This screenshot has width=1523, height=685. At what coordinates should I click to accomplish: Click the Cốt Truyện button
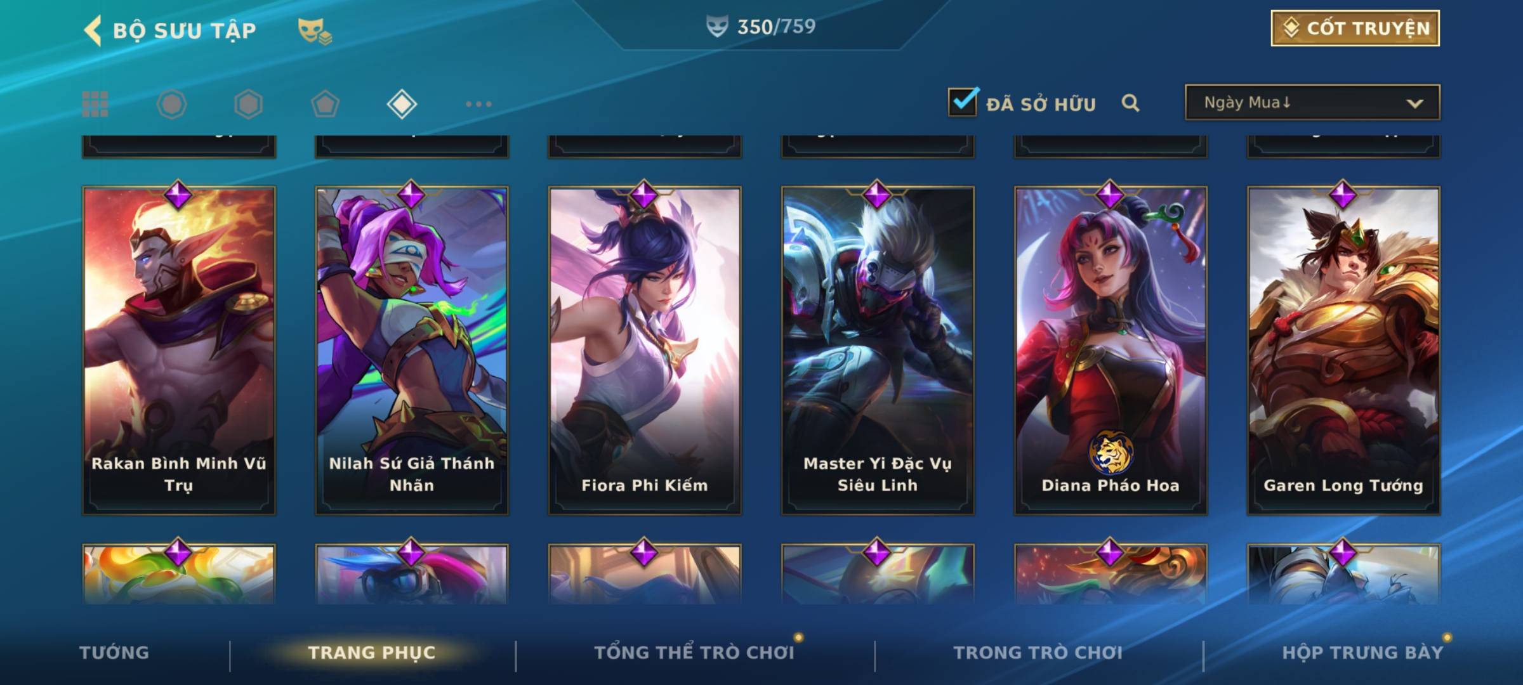[x=1355, y=29]
